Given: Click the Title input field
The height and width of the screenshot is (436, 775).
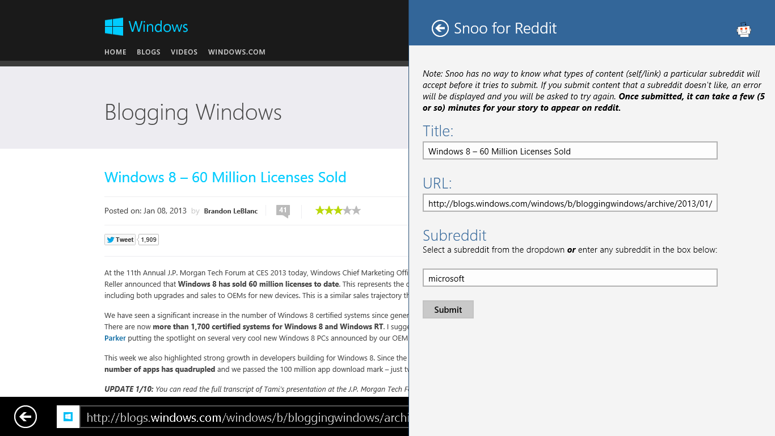Looking at the screenshot, I should point(570,150).
